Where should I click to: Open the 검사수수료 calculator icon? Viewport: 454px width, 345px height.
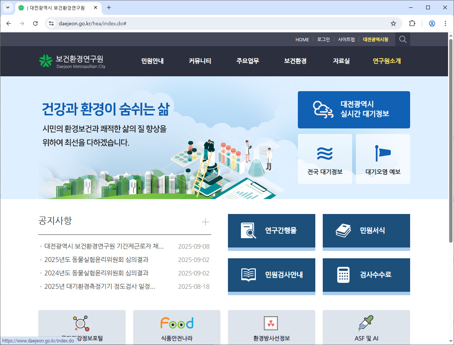(343, 274)
